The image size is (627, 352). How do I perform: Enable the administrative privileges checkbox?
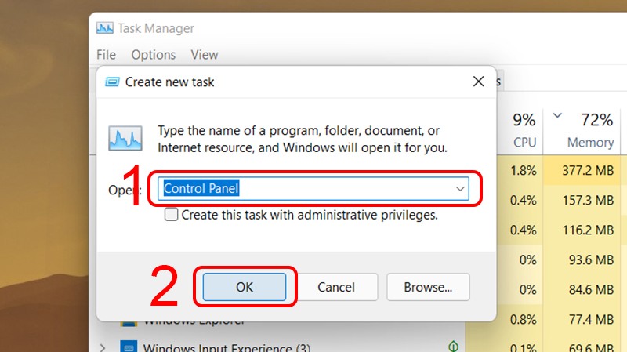coord(171,214)
